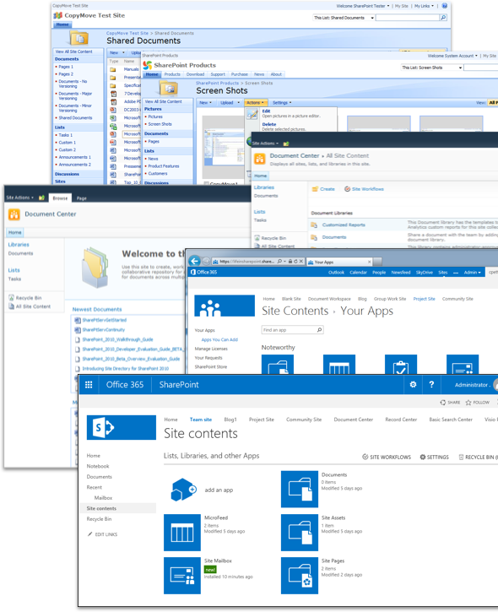Viewport: 498px width, 612px height.
Task: Open 'This List: Screen Shots' scope dropdown
Action: pyautogui.click(x=460, y=68)
